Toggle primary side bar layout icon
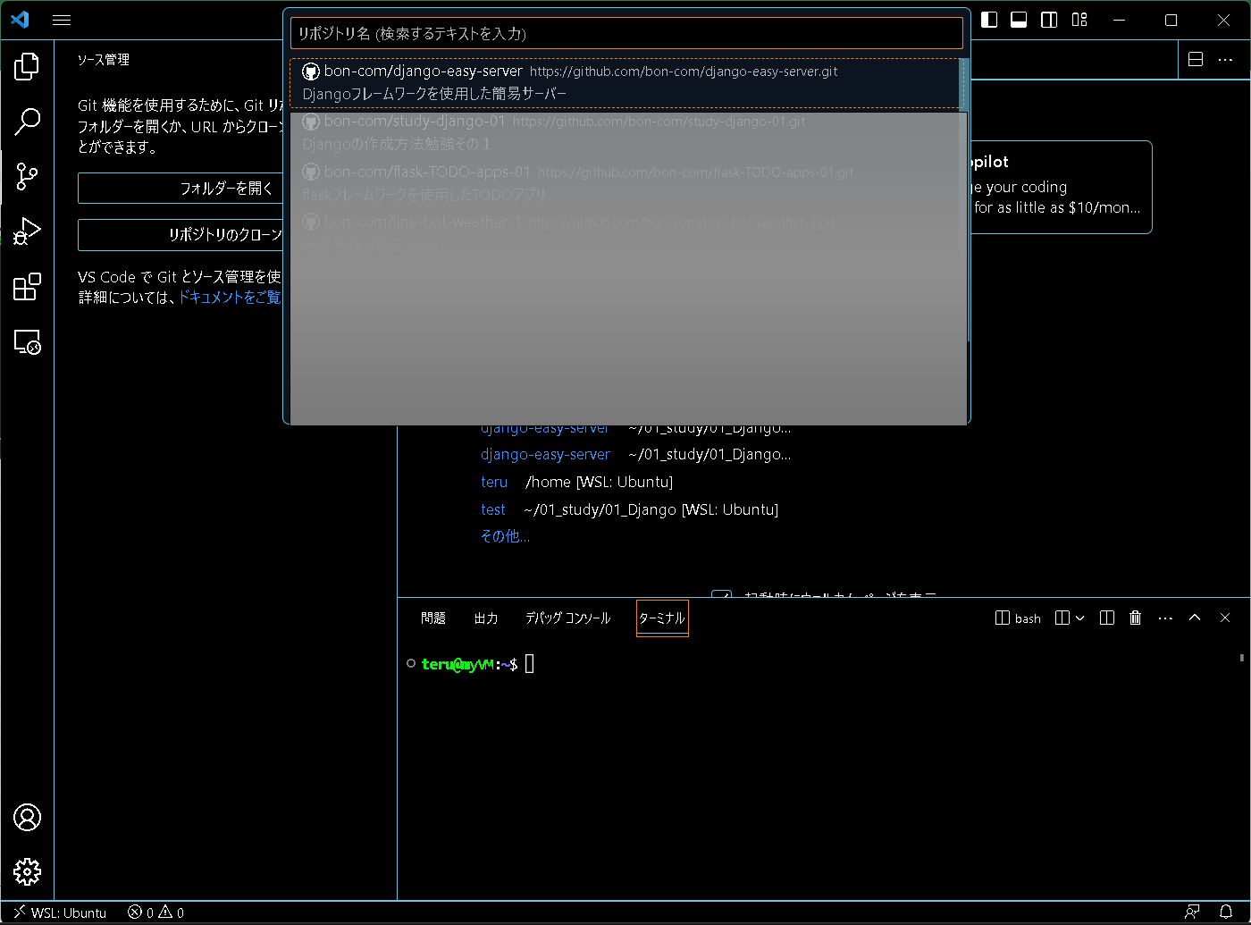The width and height of the screenshot is (1251, 925). [x=989, y=20]
